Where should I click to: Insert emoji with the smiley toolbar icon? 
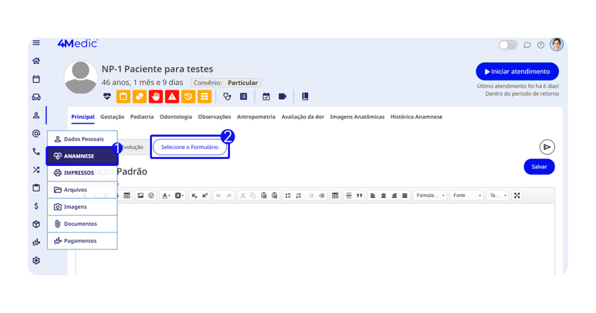151,195
